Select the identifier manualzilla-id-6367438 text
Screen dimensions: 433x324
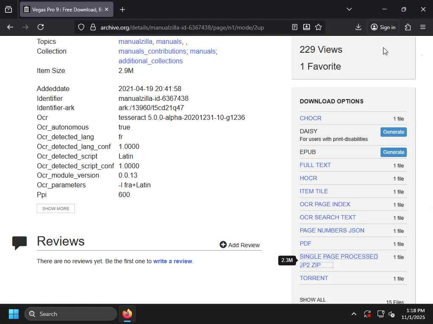coord(153,98)
